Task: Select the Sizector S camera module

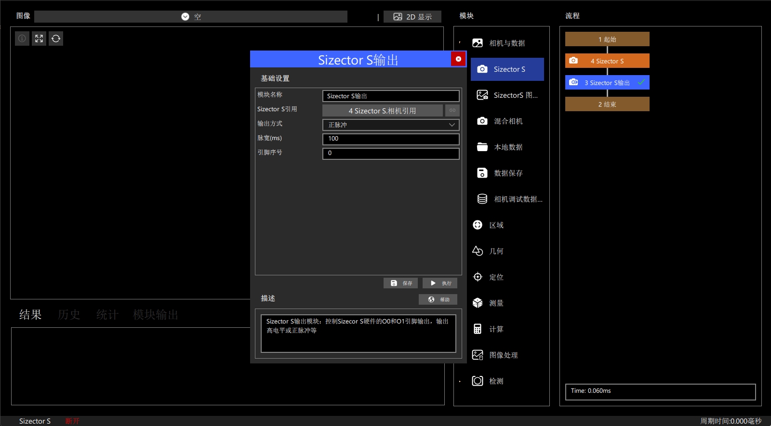Action: point(507,69)
